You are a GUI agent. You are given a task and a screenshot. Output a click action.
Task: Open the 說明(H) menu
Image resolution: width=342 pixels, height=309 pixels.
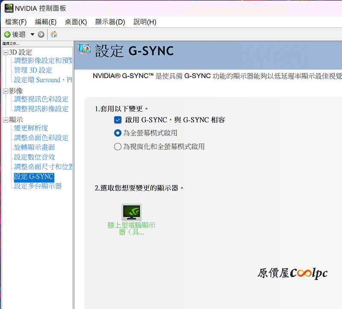click(x=145, y=22)
